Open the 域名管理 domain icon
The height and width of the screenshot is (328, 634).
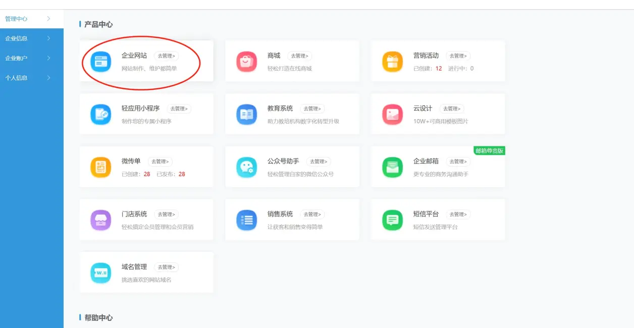tap(100, 273)
